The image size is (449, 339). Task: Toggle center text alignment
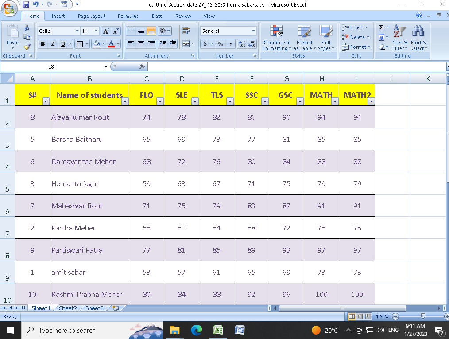pos(141,44)
